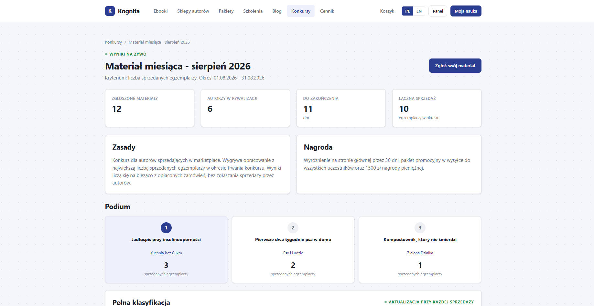
Task: Open the Ebooki menu item
Action: pos(161,11)
